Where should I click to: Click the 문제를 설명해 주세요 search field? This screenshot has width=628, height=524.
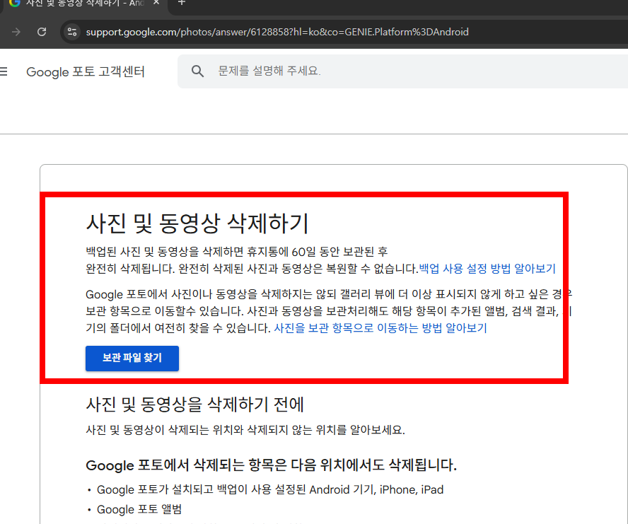coord(318,71)
